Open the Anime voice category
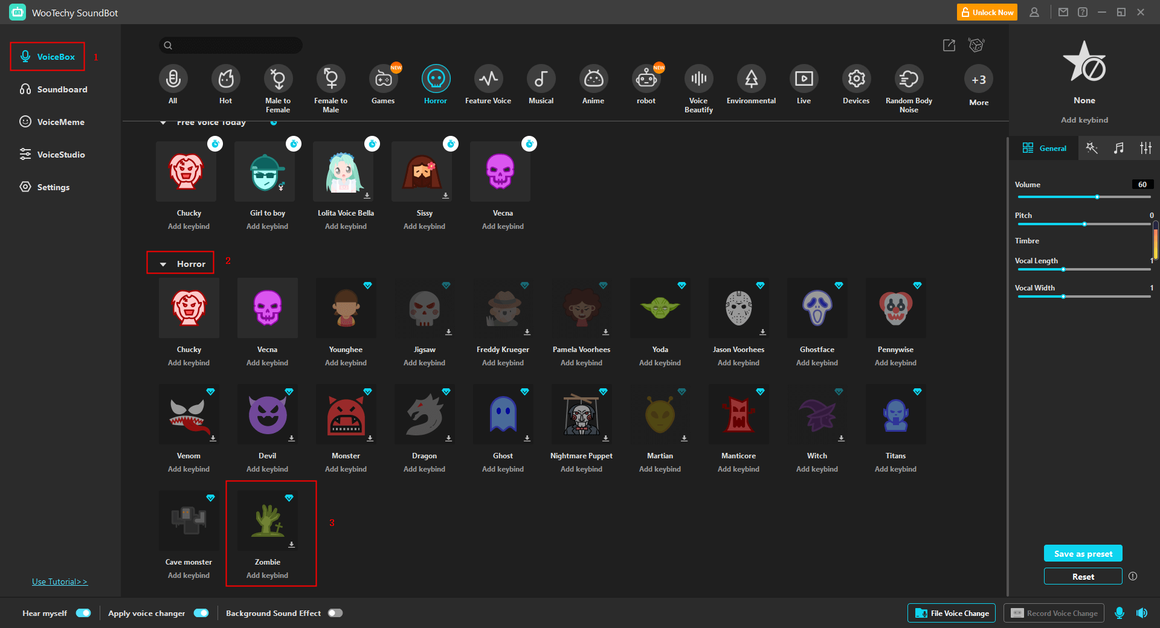Image resolution: width=1160 pixels, height=628 pixels. point(593,78)
